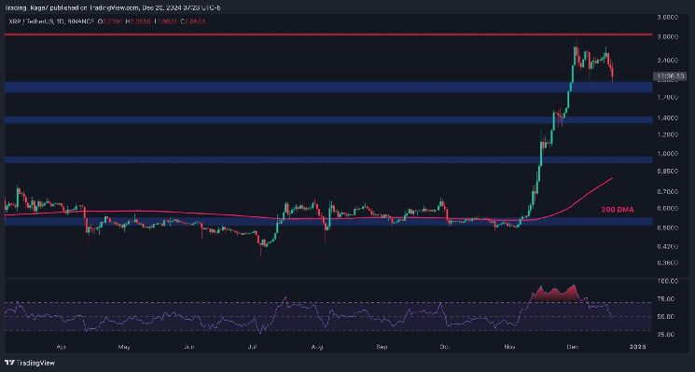Click the Aug label on time axis
695x372 pixels.
pos(316,347)
